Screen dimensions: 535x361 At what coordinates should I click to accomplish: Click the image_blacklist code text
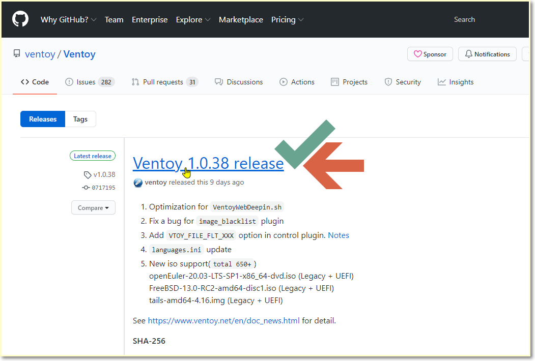point(227,222)
